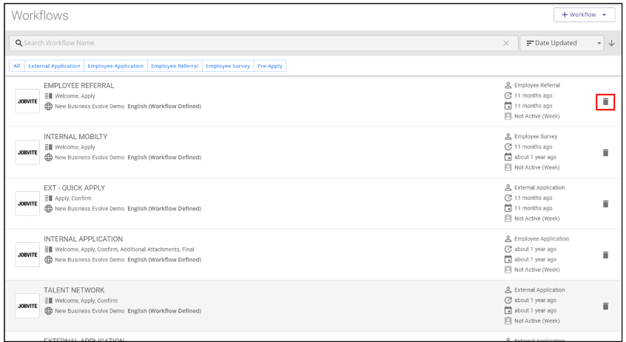Viewport: 626px width, 342px height.
Task: Filter by External Application tab
Action: point(54,66)
